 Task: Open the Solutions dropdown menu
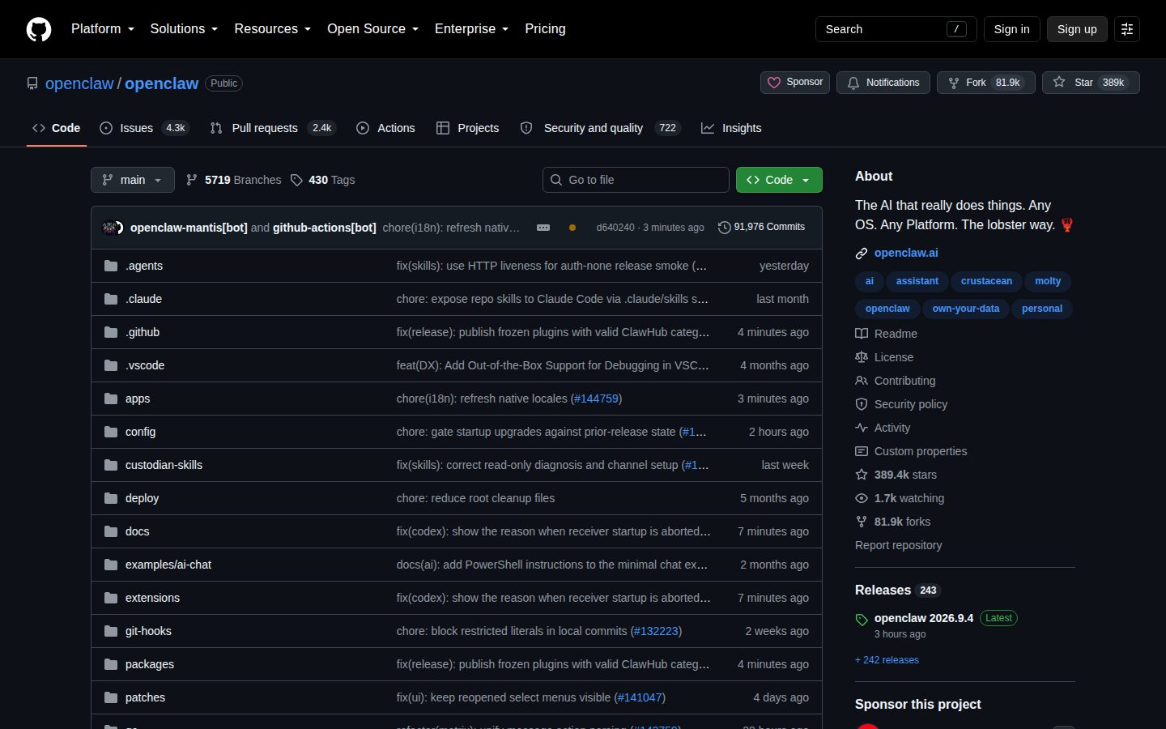pos(184,29)
